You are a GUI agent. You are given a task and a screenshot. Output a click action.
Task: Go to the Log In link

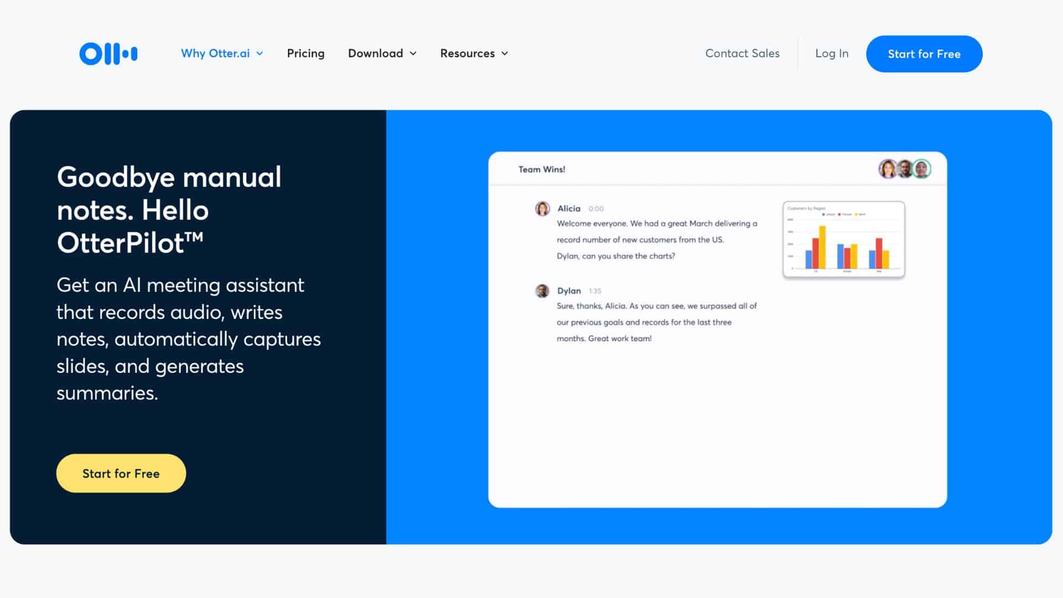point(832,53)
